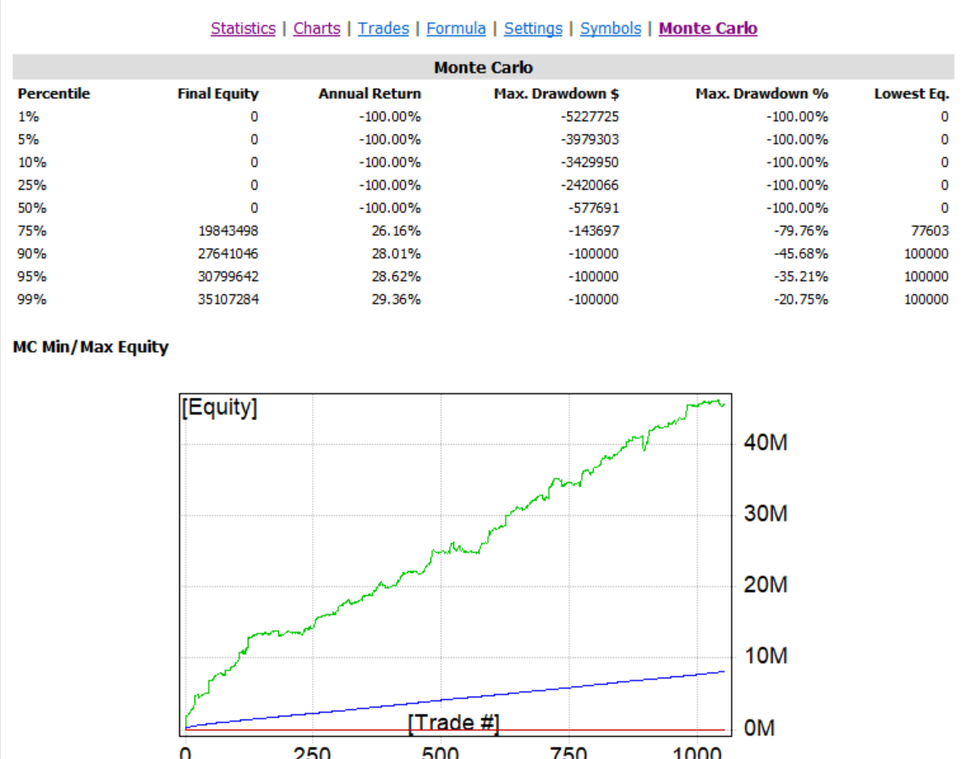
Task: Go to the Charts page link
Action: [x=316, y=29]
